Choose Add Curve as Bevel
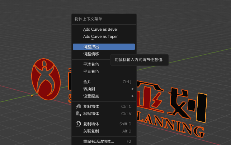This screenshot has width=231, height=145. (100, 29)
